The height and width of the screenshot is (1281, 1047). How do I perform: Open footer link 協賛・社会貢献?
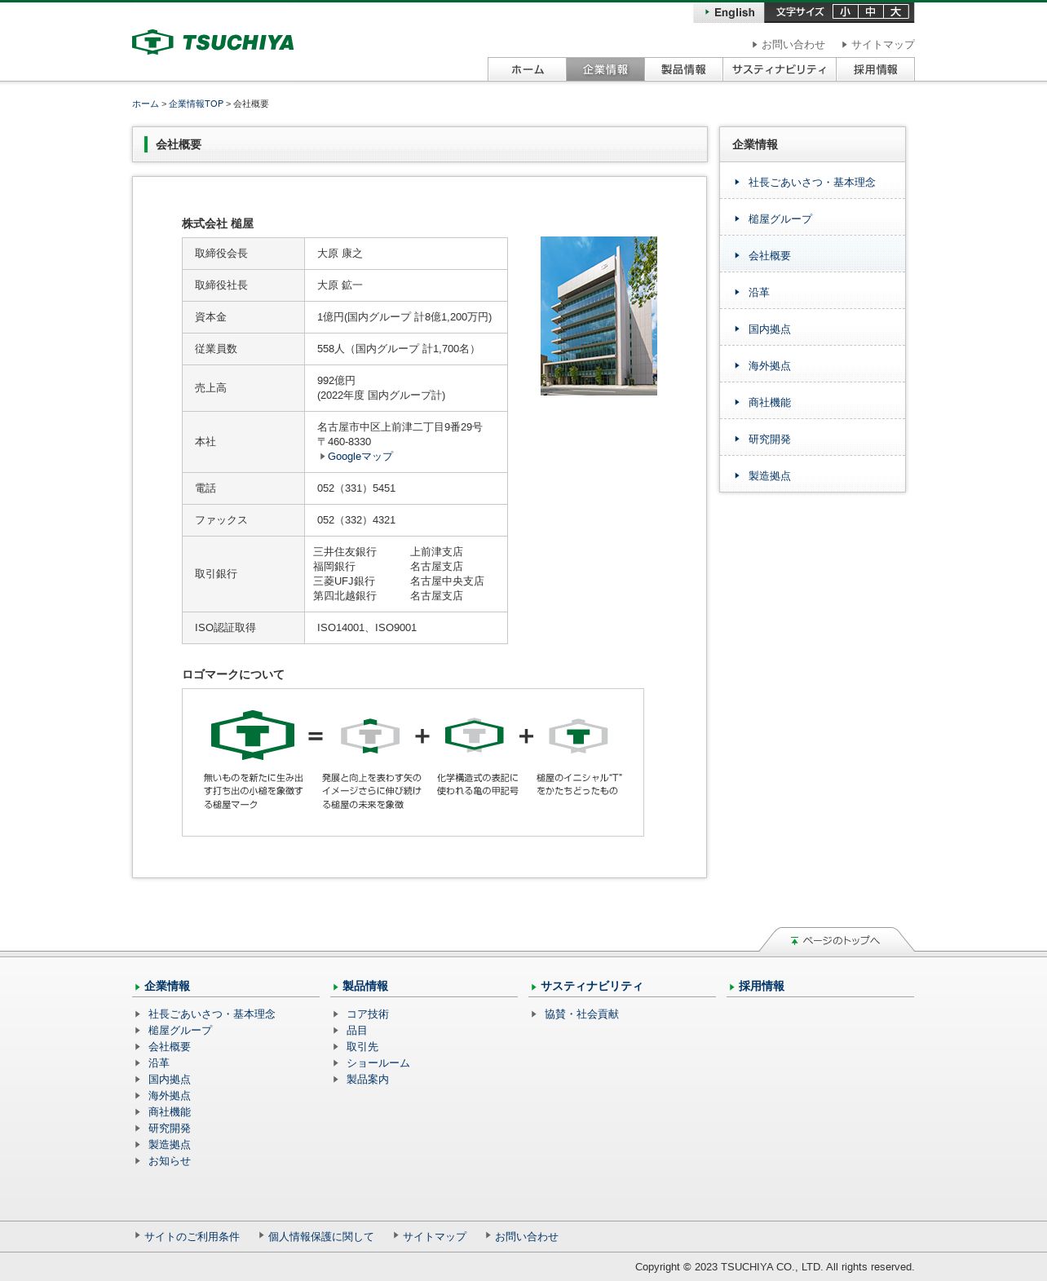(581, 1014)
